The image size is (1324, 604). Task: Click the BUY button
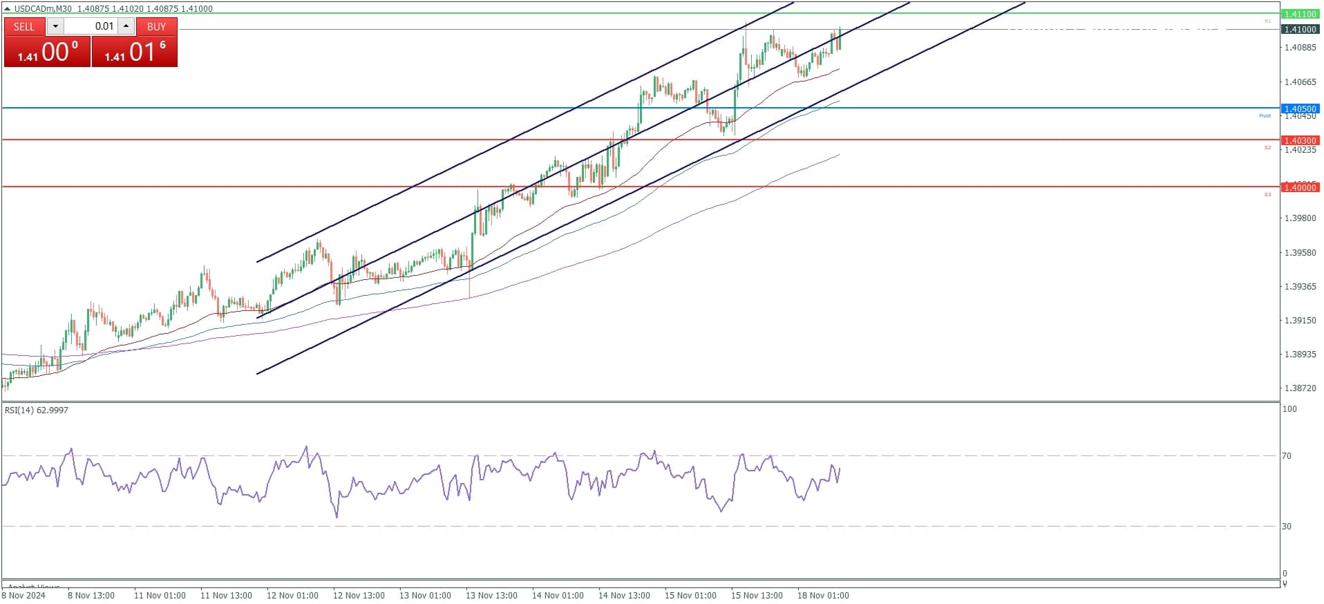[x=157, y=26]
